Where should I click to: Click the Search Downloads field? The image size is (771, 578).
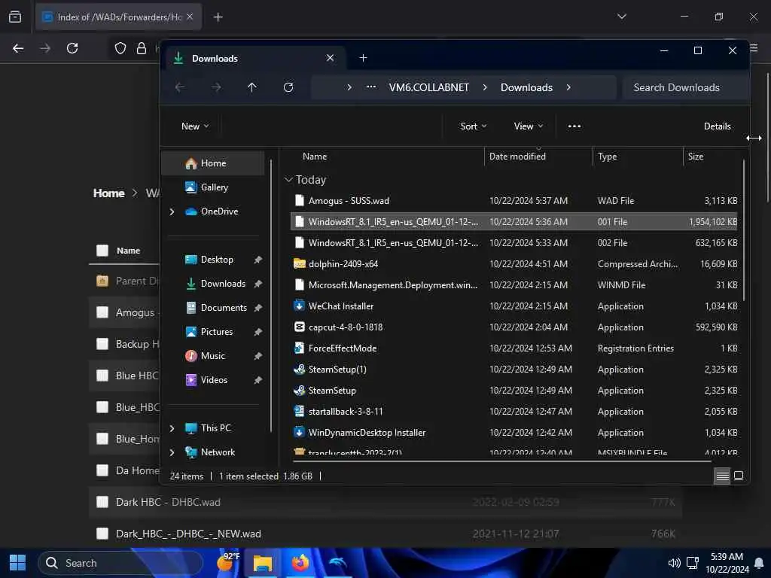point(686,87)
